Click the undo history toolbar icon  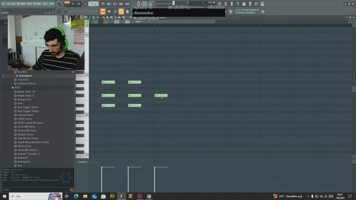tap(219, 4)
